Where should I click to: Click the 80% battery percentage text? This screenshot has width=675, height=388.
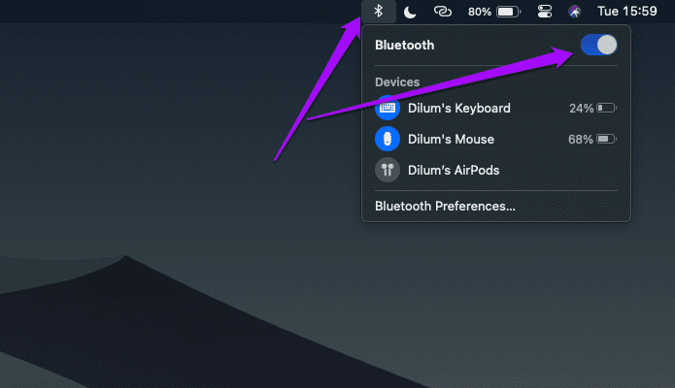[480, 12]
